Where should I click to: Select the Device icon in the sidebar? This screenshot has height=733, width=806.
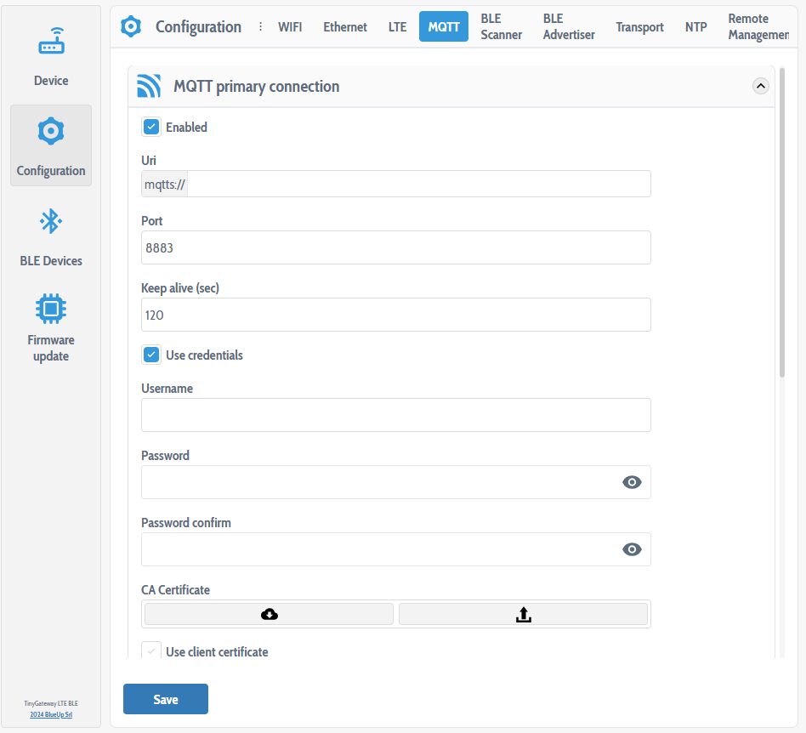(x=50, y=40)
